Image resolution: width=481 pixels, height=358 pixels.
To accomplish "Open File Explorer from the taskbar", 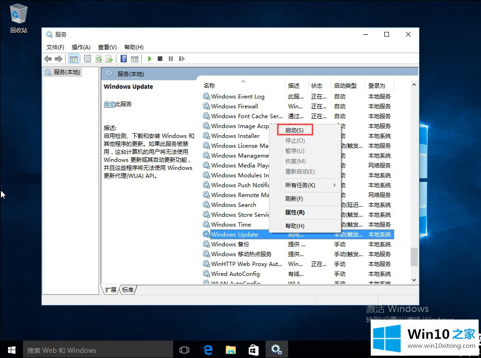I will click(x=231, y=350).
